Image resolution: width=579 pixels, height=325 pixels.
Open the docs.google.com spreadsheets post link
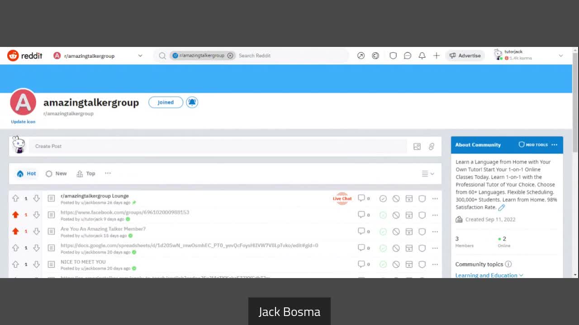coord(189,246)
